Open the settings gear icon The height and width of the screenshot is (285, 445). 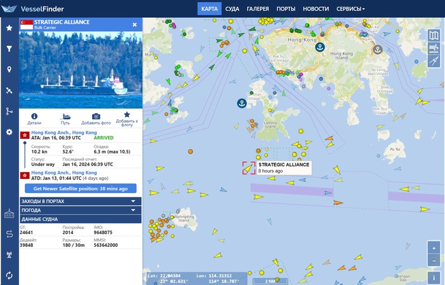pyautogui.click(x=10, y=132)
